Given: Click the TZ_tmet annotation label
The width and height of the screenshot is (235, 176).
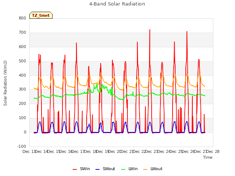Looking at the screenshot, I should pyautogui.click(x=41, y=15).
